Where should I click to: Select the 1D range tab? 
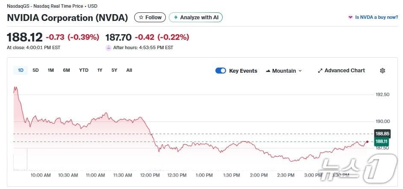coord(21,70)
